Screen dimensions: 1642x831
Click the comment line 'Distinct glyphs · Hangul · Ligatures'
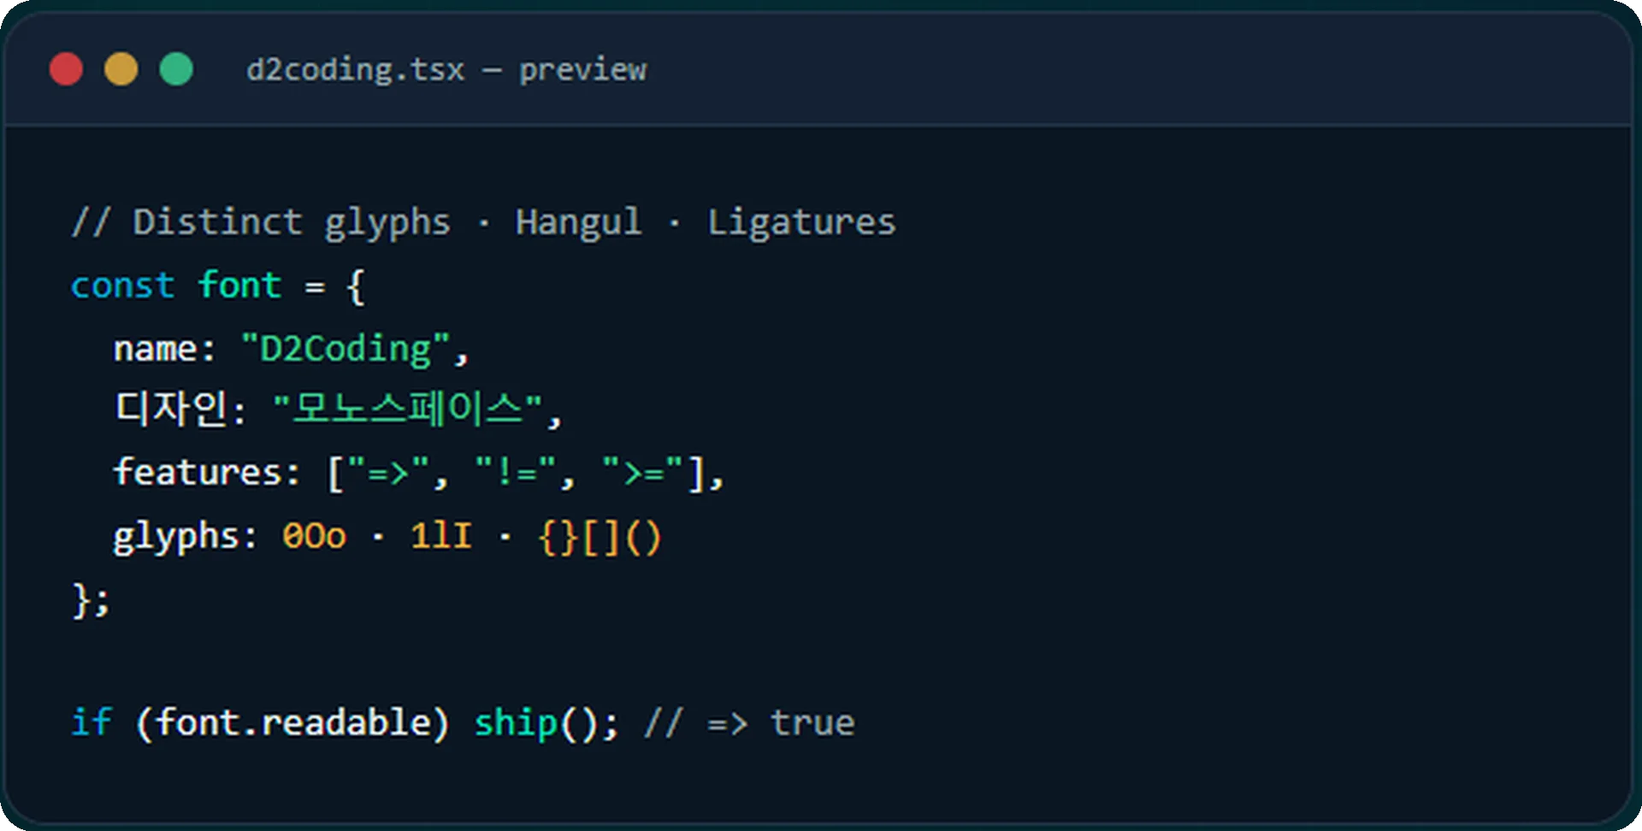point(484,223)
